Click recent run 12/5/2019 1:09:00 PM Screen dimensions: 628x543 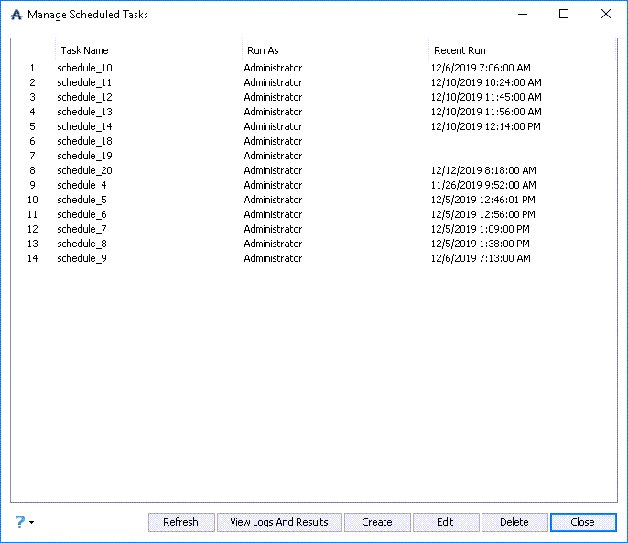[x=481, y=229]
